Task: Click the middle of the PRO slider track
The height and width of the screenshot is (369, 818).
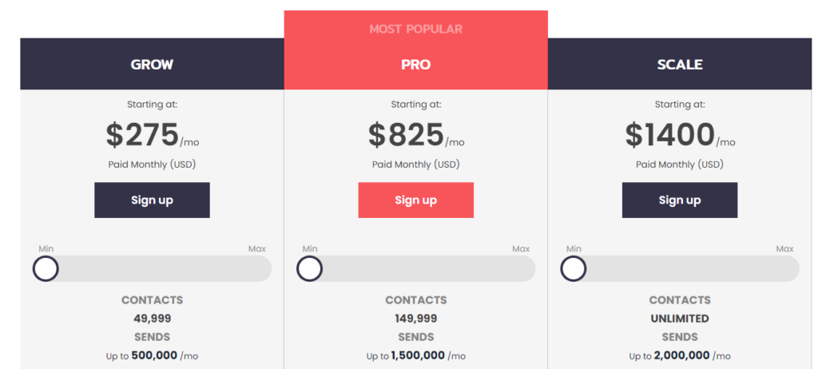Action: pyautogui.click(x=415, y=269)
